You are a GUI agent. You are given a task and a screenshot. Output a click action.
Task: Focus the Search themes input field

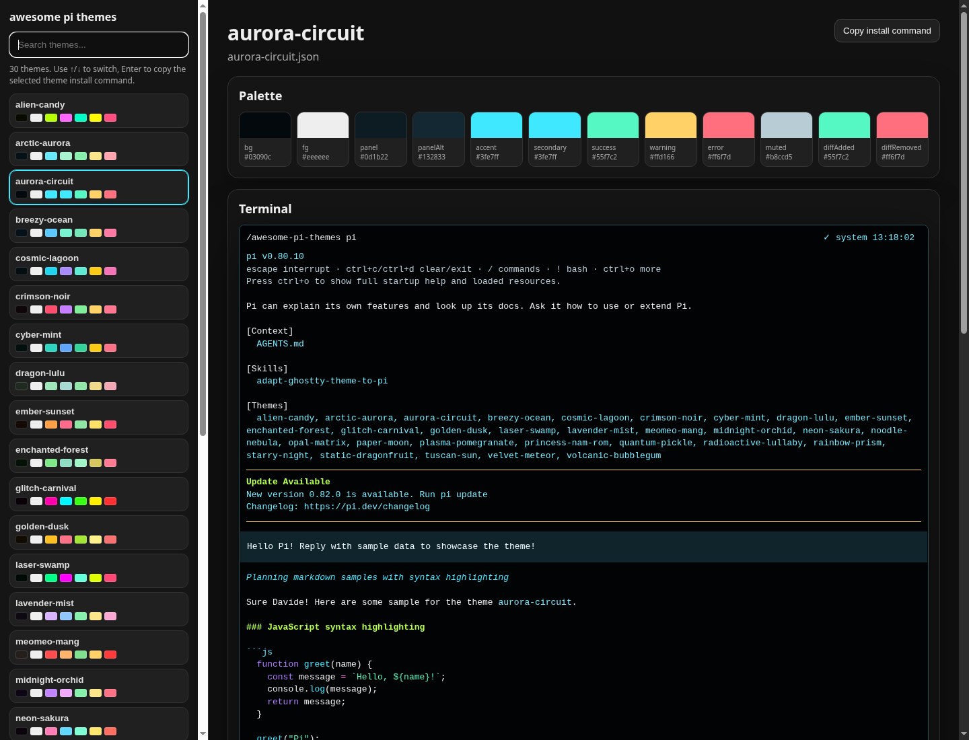[x=99, y=45]
